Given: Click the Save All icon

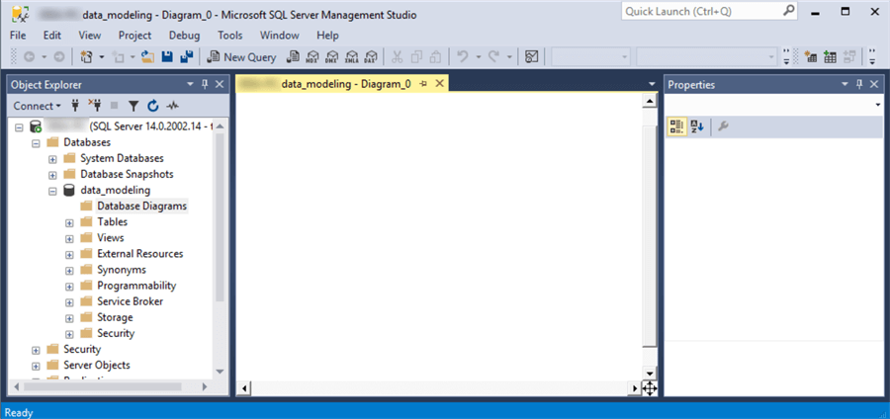Looking at the screenshot, I should click(x=186, y=56).
